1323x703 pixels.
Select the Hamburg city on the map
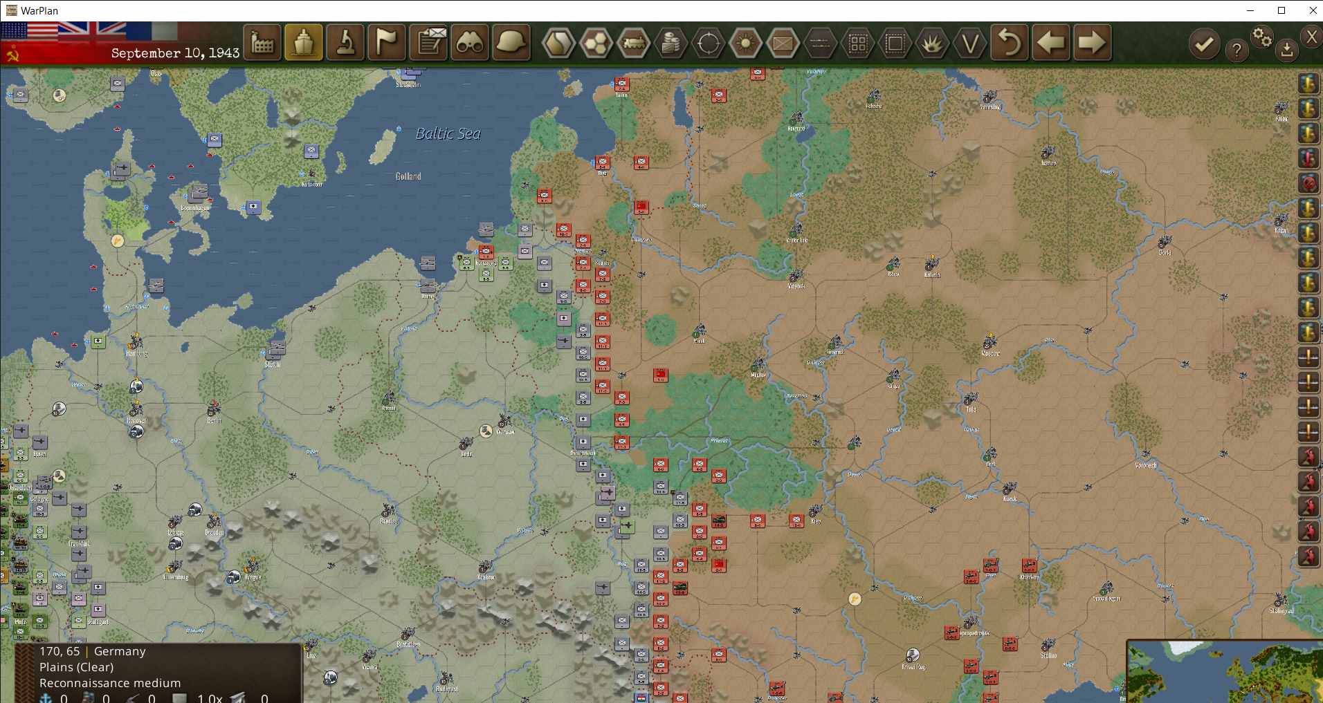click(x=136, y=344)
